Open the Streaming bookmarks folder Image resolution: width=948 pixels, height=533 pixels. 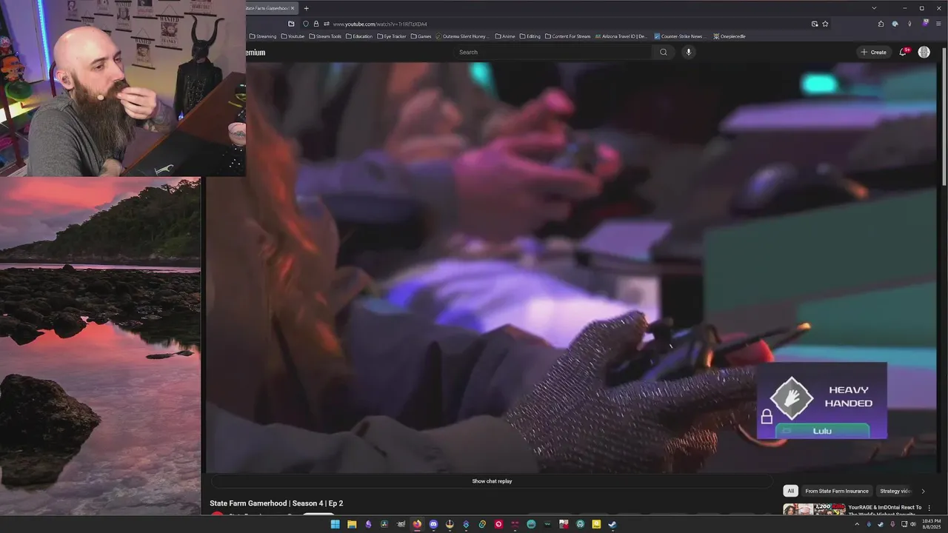click(x=263, y=36)
